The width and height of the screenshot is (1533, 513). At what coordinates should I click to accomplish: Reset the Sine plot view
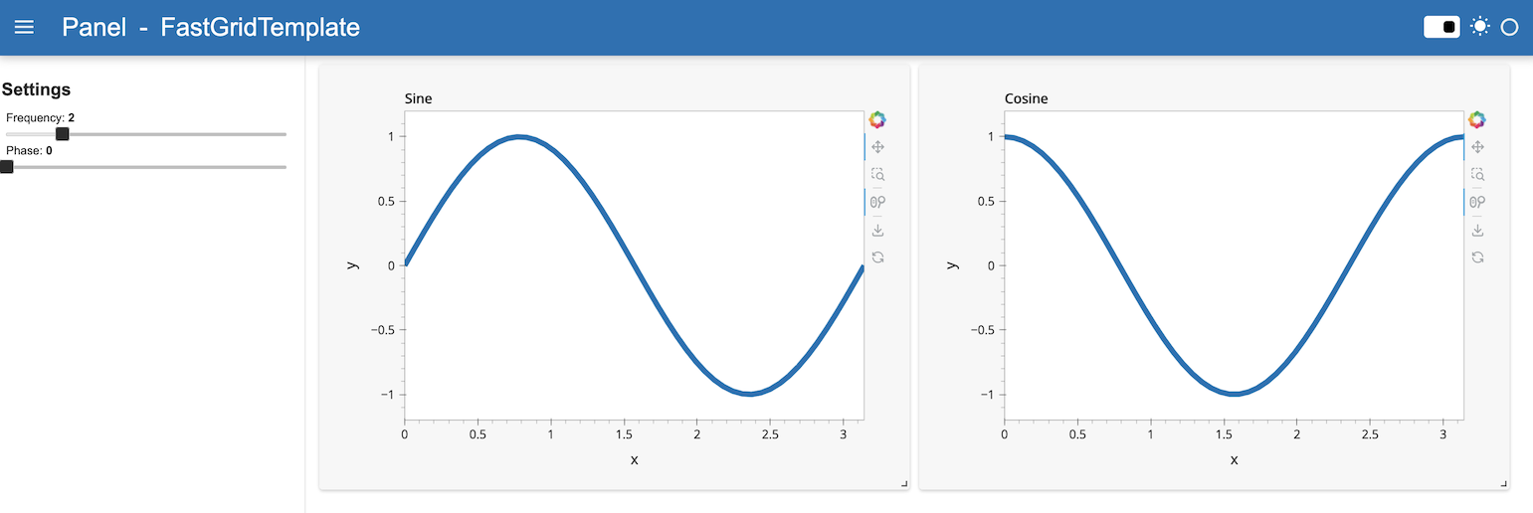coord(877,257)
